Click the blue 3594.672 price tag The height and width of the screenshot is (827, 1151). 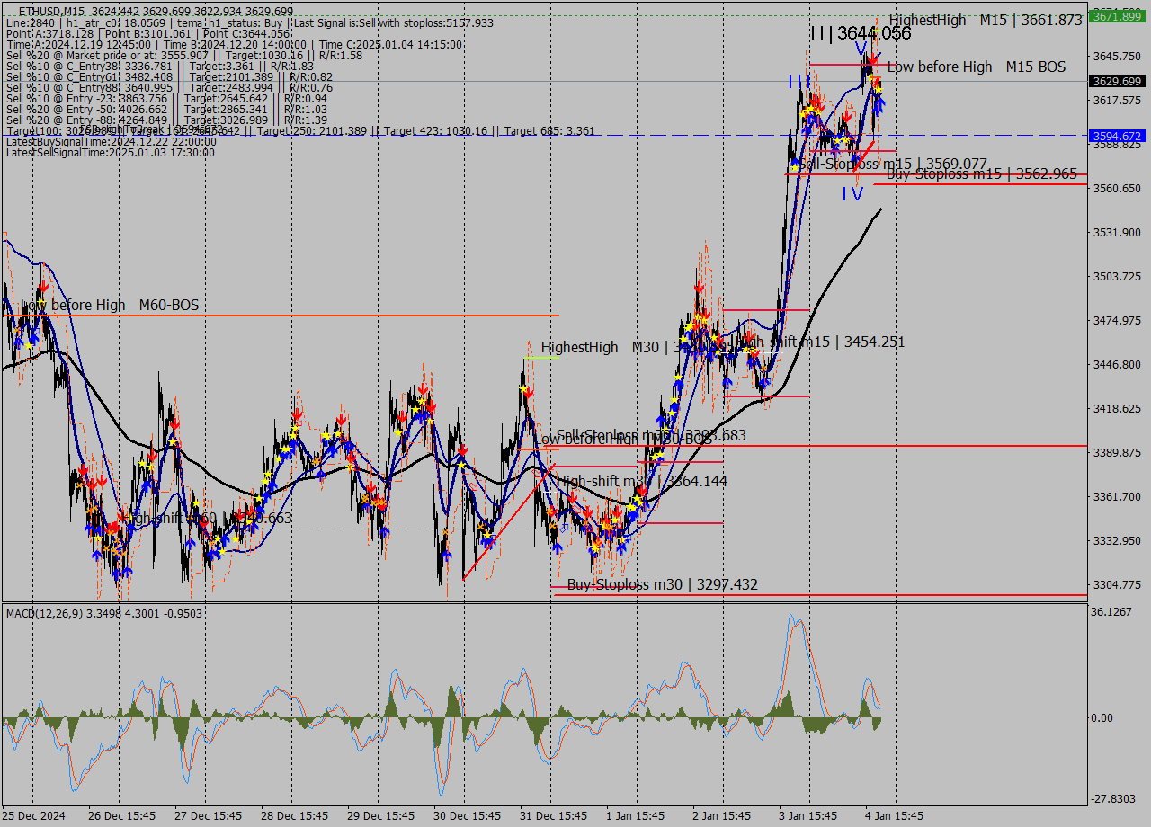(x=1116, y=136)
